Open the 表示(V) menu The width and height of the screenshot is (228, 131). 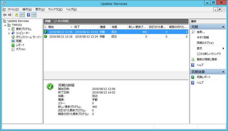click(40, 9)
